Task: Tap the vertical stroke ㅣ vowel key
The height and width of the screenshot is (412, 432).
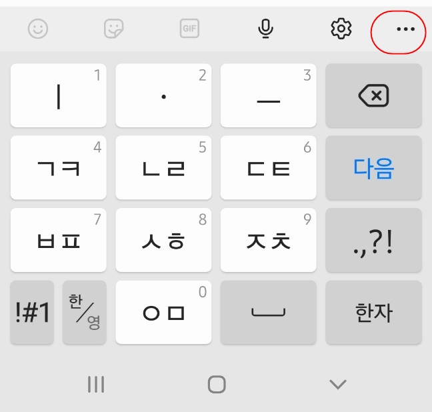Action: (59, 95)
